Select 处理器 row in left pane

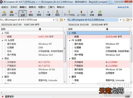[x=32, y=48]
